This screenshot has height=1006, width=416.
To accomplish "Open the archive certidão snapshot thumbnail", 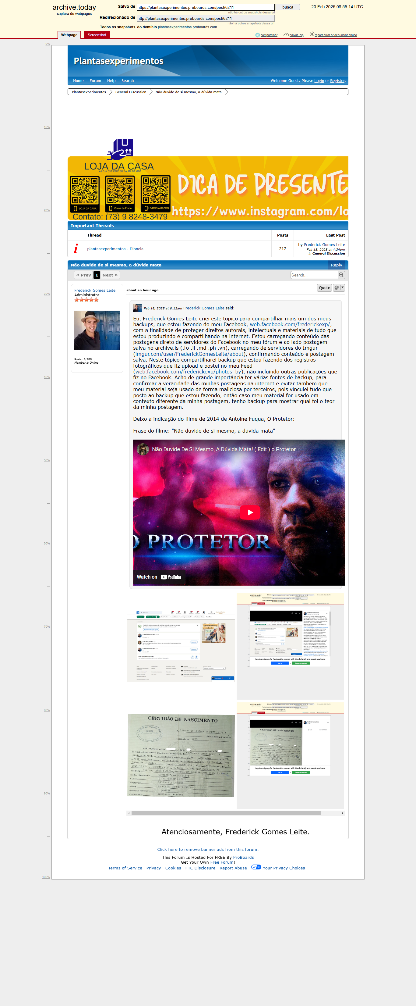I will click(290, 755).
